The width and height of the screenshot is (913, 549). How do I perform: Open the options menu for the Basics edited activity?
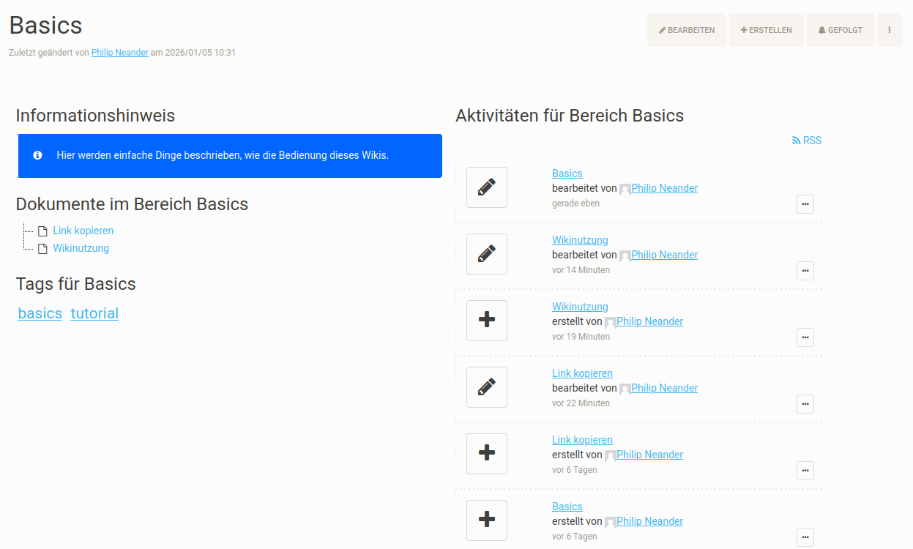coord(805,204)
